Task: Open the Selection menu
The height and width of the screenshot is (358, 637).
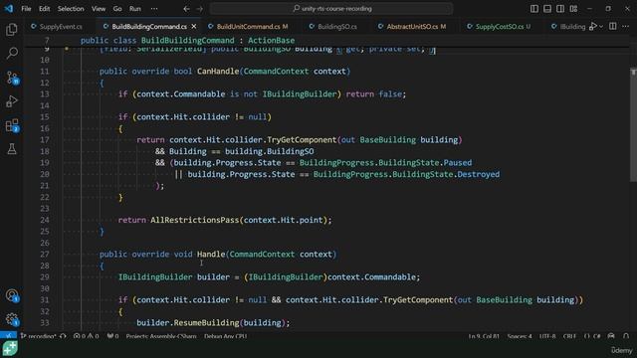Action: (x=71, y=9)
